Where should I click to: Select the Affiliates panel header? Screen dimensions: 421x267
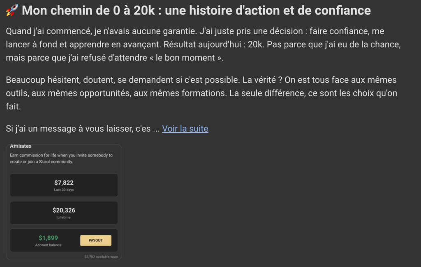point(21,146)
